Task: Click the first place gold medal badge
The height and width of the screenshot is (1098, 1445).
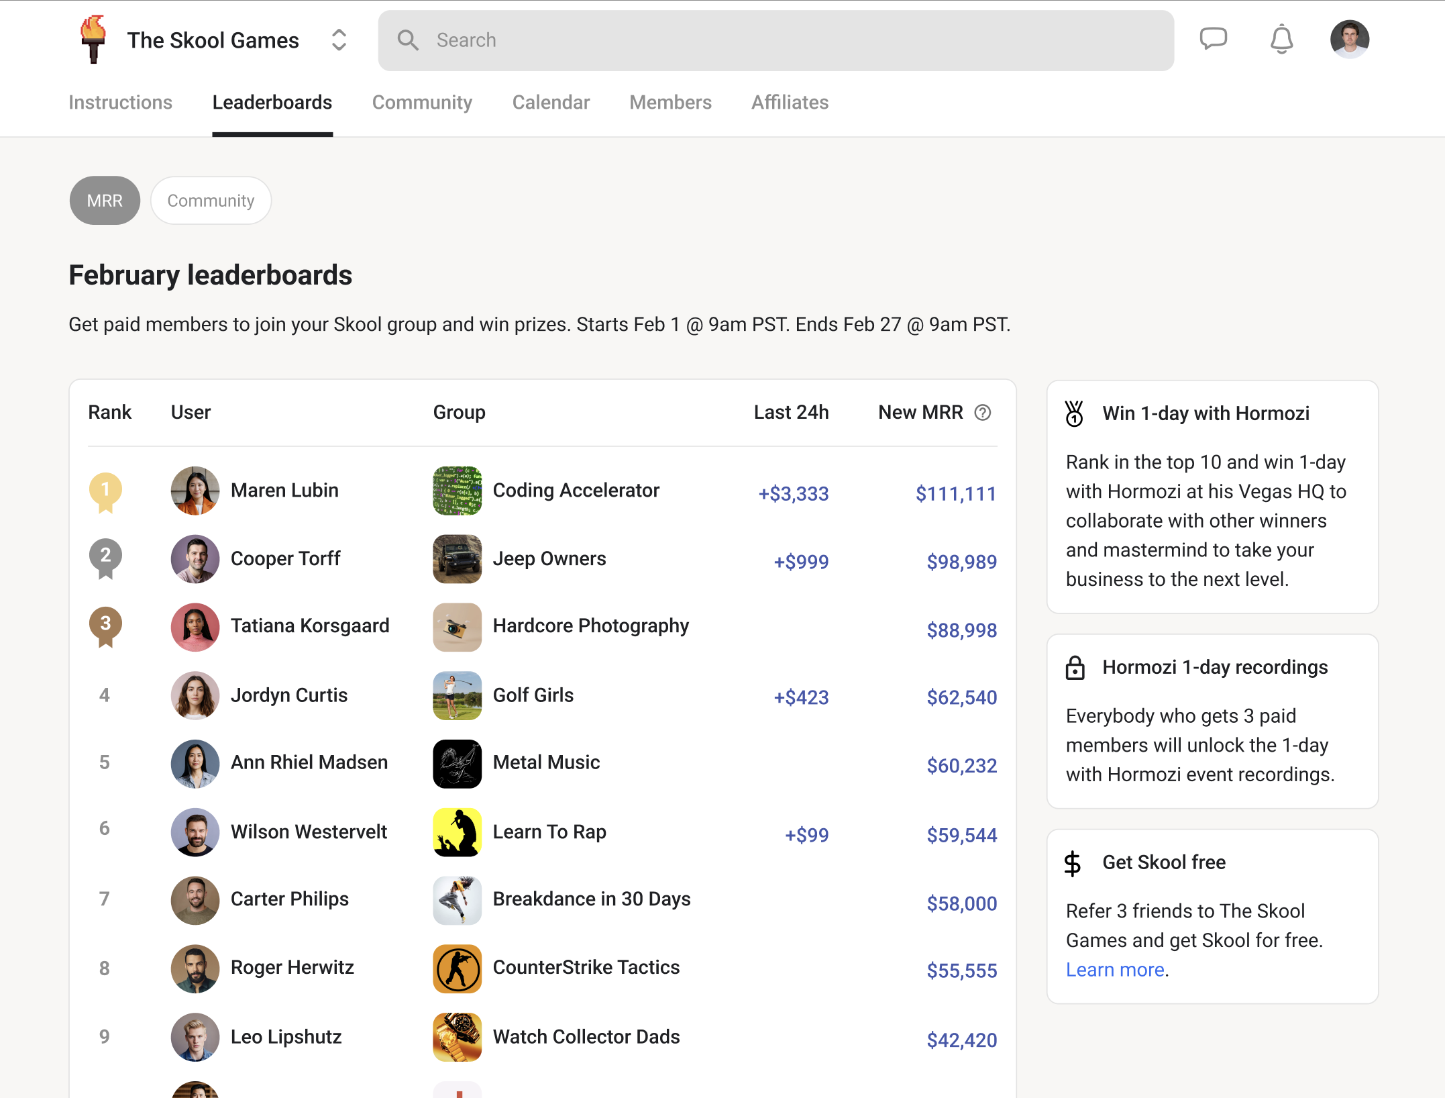Action: (105, 492)
